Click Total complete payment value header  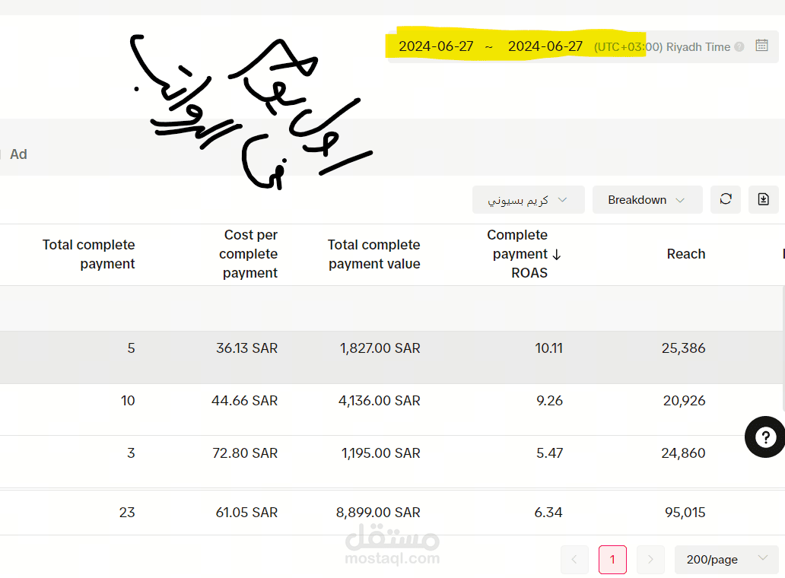pos(373,254)
